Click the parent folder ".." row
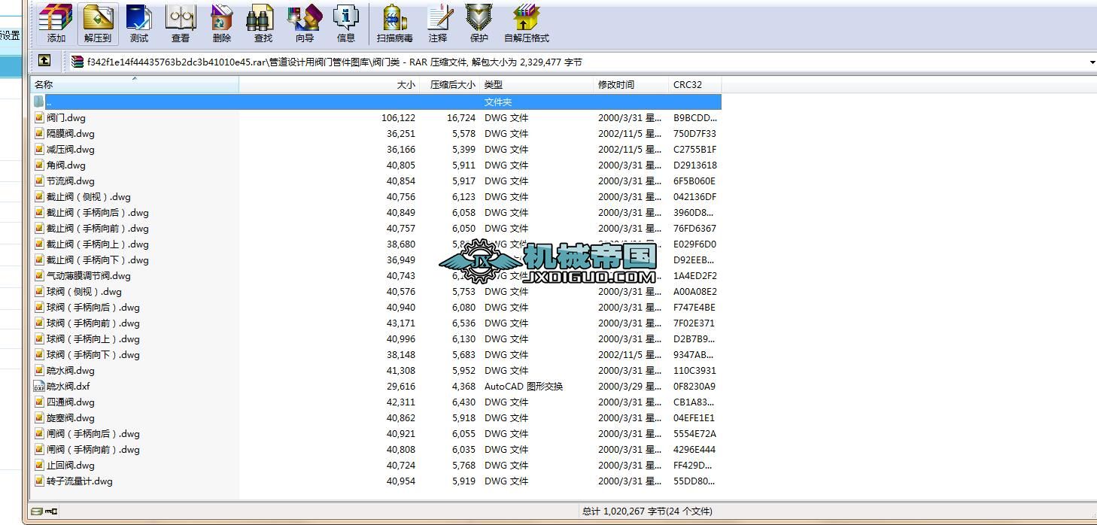1097x525 pixels. (x=376, y=102)
